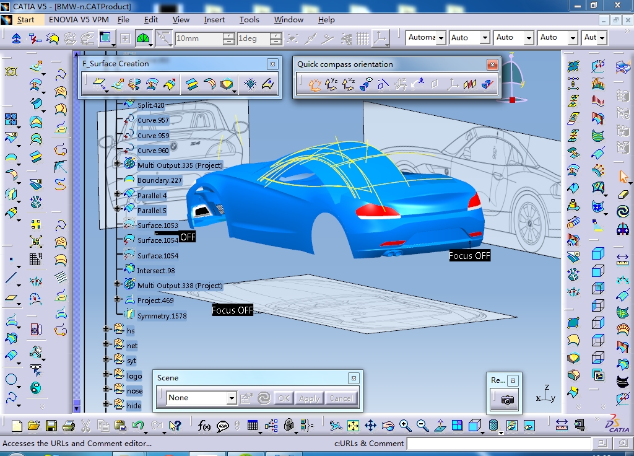
Task: Click the Print icon
Action: pyautogui.click(x=68, y=426)
